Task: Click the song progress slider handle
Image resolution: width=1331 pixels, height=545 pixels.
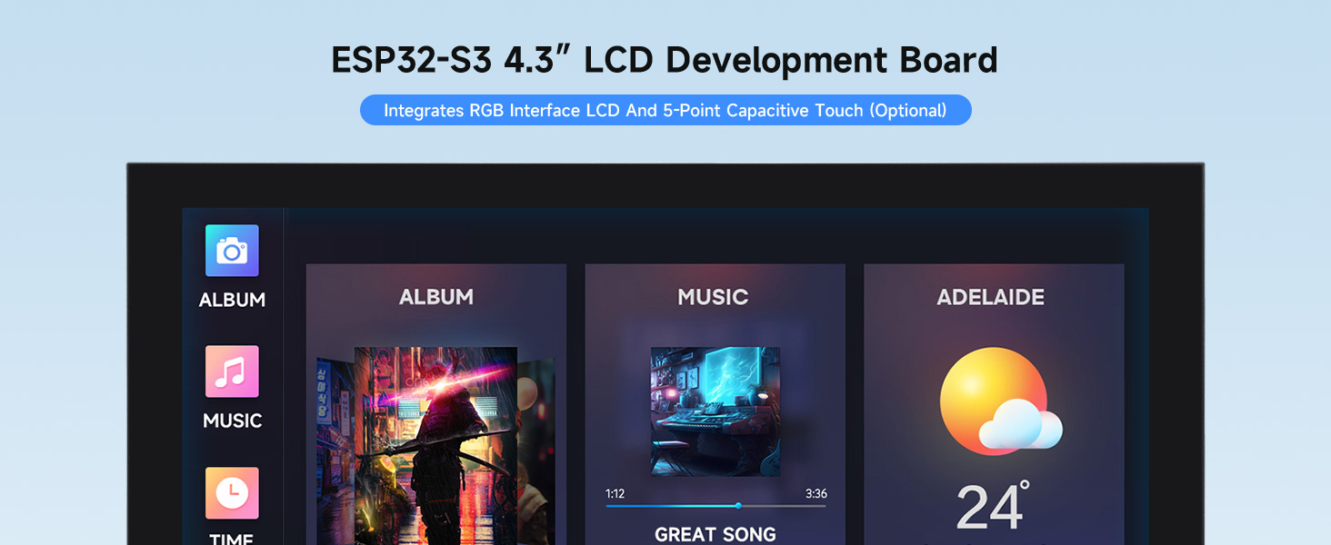Action: click(738, 505)
